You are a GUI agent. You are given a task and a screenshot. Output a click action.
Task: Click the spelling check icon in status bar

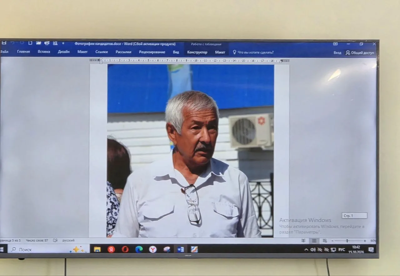pos(55,240)
